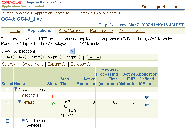Click the default start time Mar 7, 2007 cell
Screen dimensions: 187x129
68,109
